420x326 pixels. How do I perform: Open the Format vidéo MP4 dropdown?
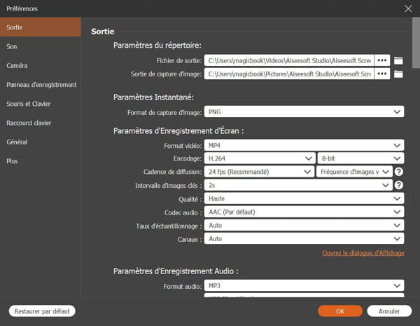[x=304, y=145]
